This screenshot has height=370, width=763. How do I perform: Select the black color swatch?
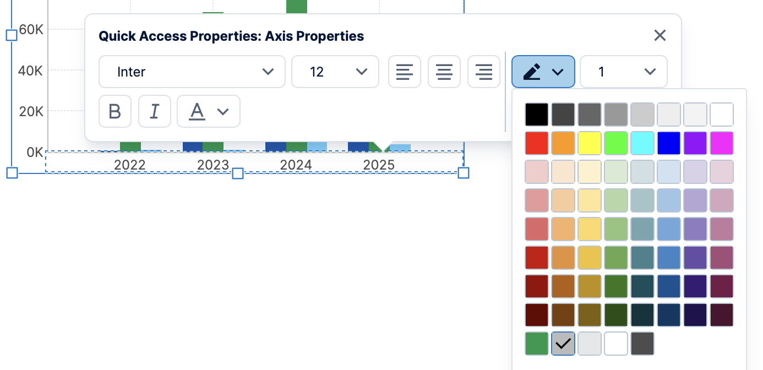[537, 114]
